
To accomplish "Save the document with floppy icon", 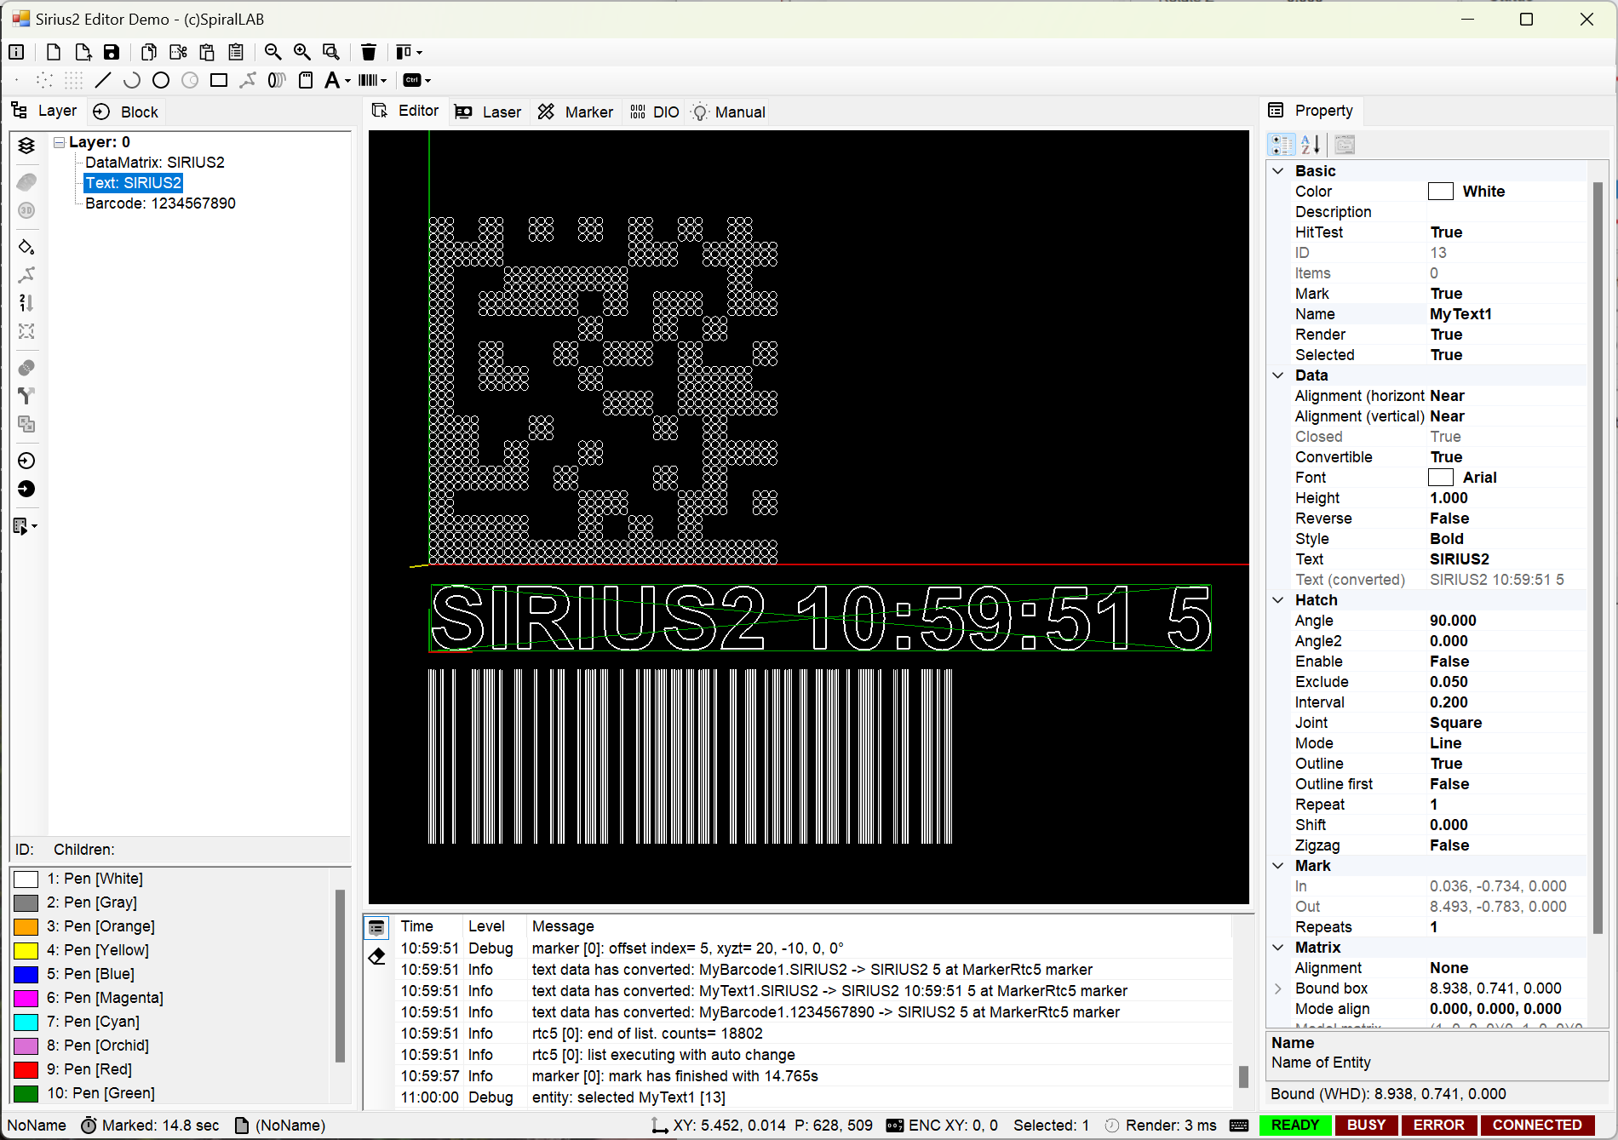I will [x=112, y=52].
